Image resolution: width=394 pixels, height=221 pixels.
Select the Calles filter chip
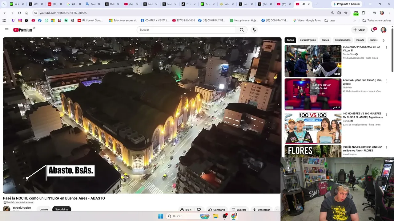click(325, 40)
